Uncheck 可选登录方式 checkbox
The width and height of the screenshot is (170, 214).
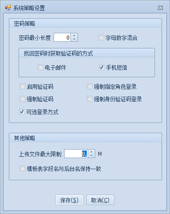click(22, 111)
